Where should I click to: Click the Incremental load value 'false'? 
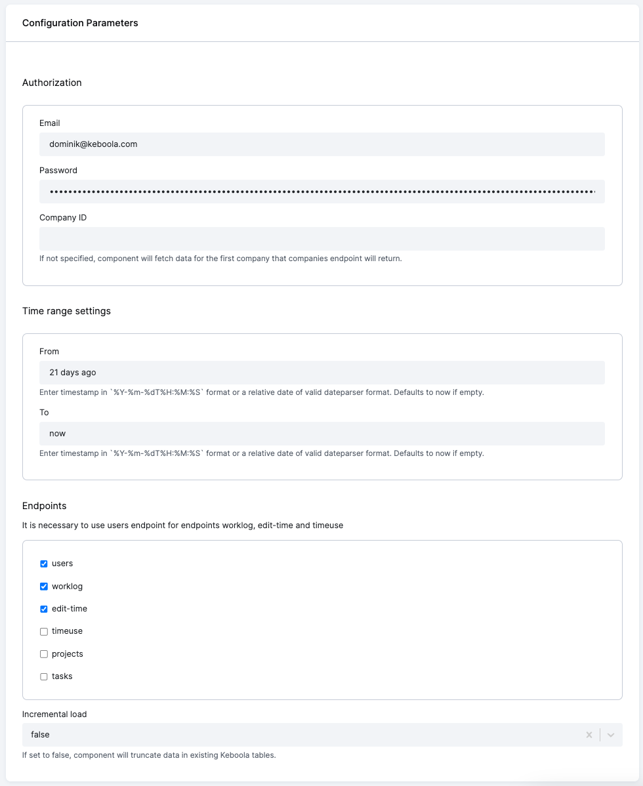[40, 735]
